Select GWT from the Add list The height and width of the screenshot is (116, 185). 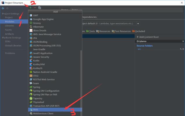(55, 15)
